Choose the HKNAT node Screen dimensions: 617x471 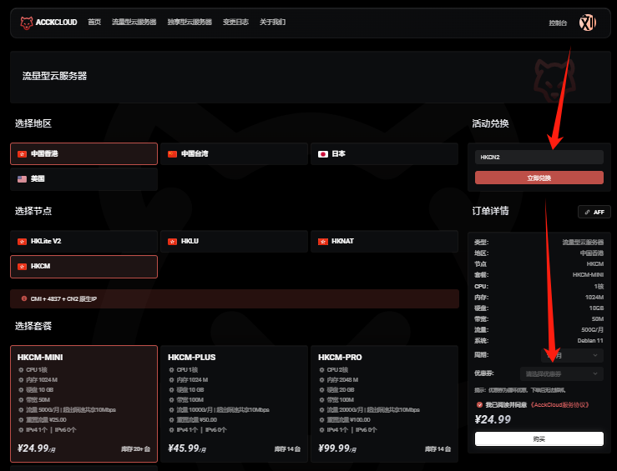[x=384, y=241]
